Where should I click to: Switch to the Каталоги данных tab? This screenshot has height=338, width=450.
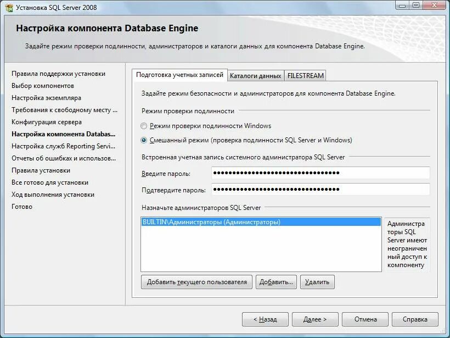tap(255, 76)
